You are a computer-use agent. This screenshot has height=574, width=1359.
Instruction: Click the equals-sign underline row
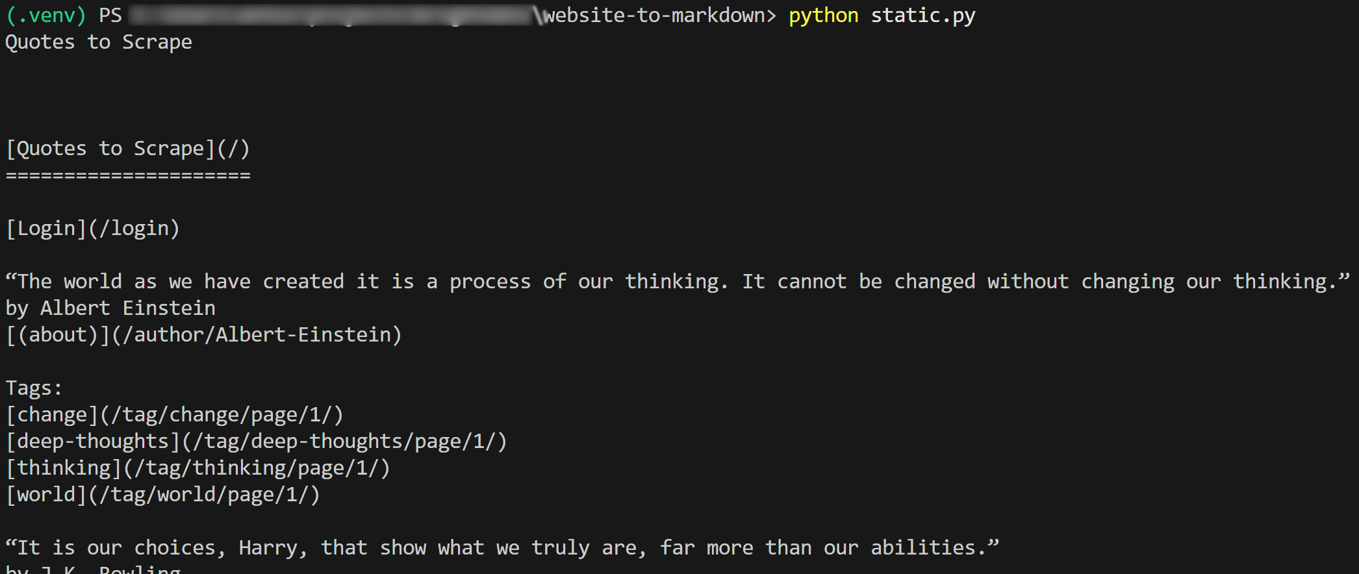coord(128,175)
